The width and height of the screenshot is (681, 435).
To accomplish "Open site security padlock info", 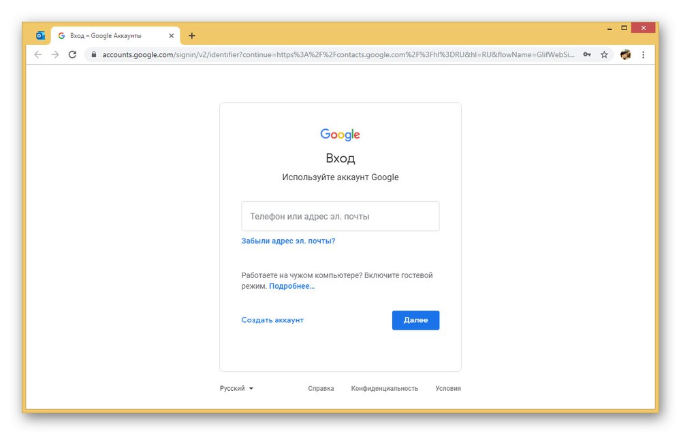I will click(x=92, y=54).
